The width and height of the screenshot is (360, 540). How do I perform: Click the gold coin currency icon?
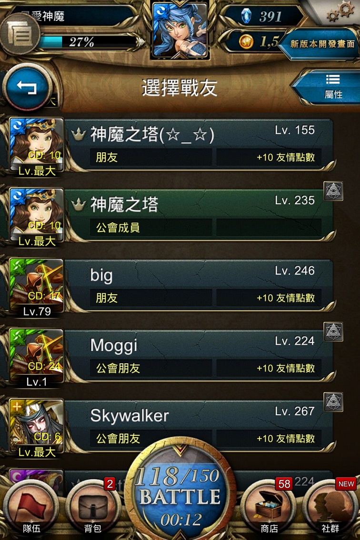(x=246, y=42)
